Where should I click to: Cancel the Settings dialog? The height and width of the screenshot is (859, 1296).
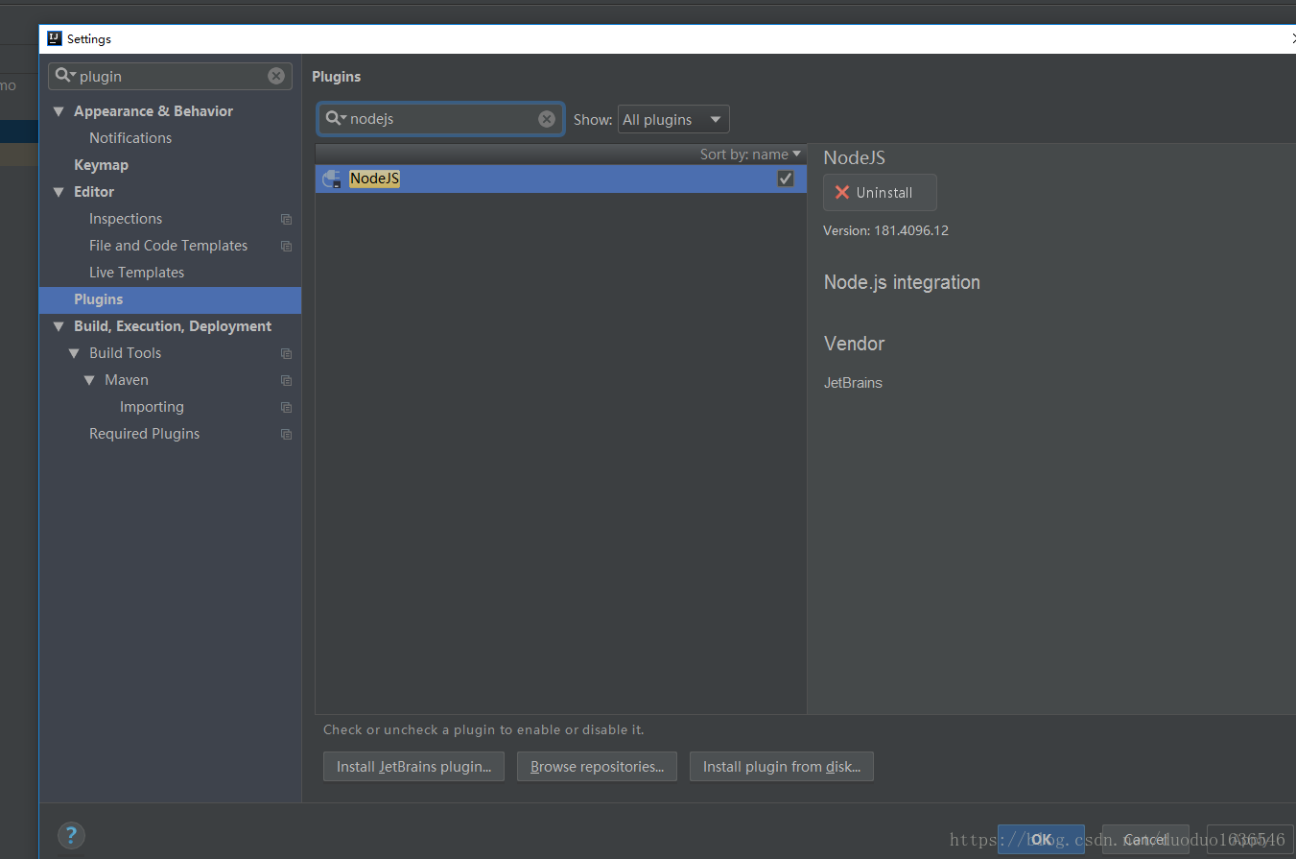pyautogui.click(x=1145, y=839)
